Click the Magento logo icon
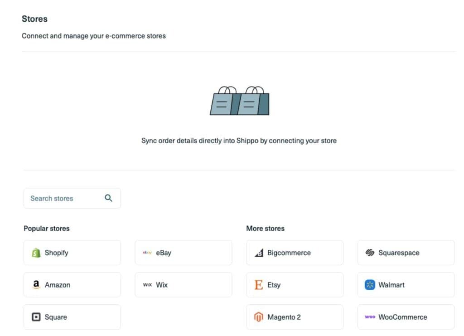Image resolution: width=464 pixels, height=336 pixels. pos(259,317)
